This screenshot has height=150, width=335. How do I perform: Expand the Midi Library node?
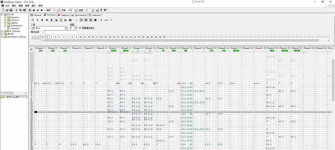pos(2,31)
